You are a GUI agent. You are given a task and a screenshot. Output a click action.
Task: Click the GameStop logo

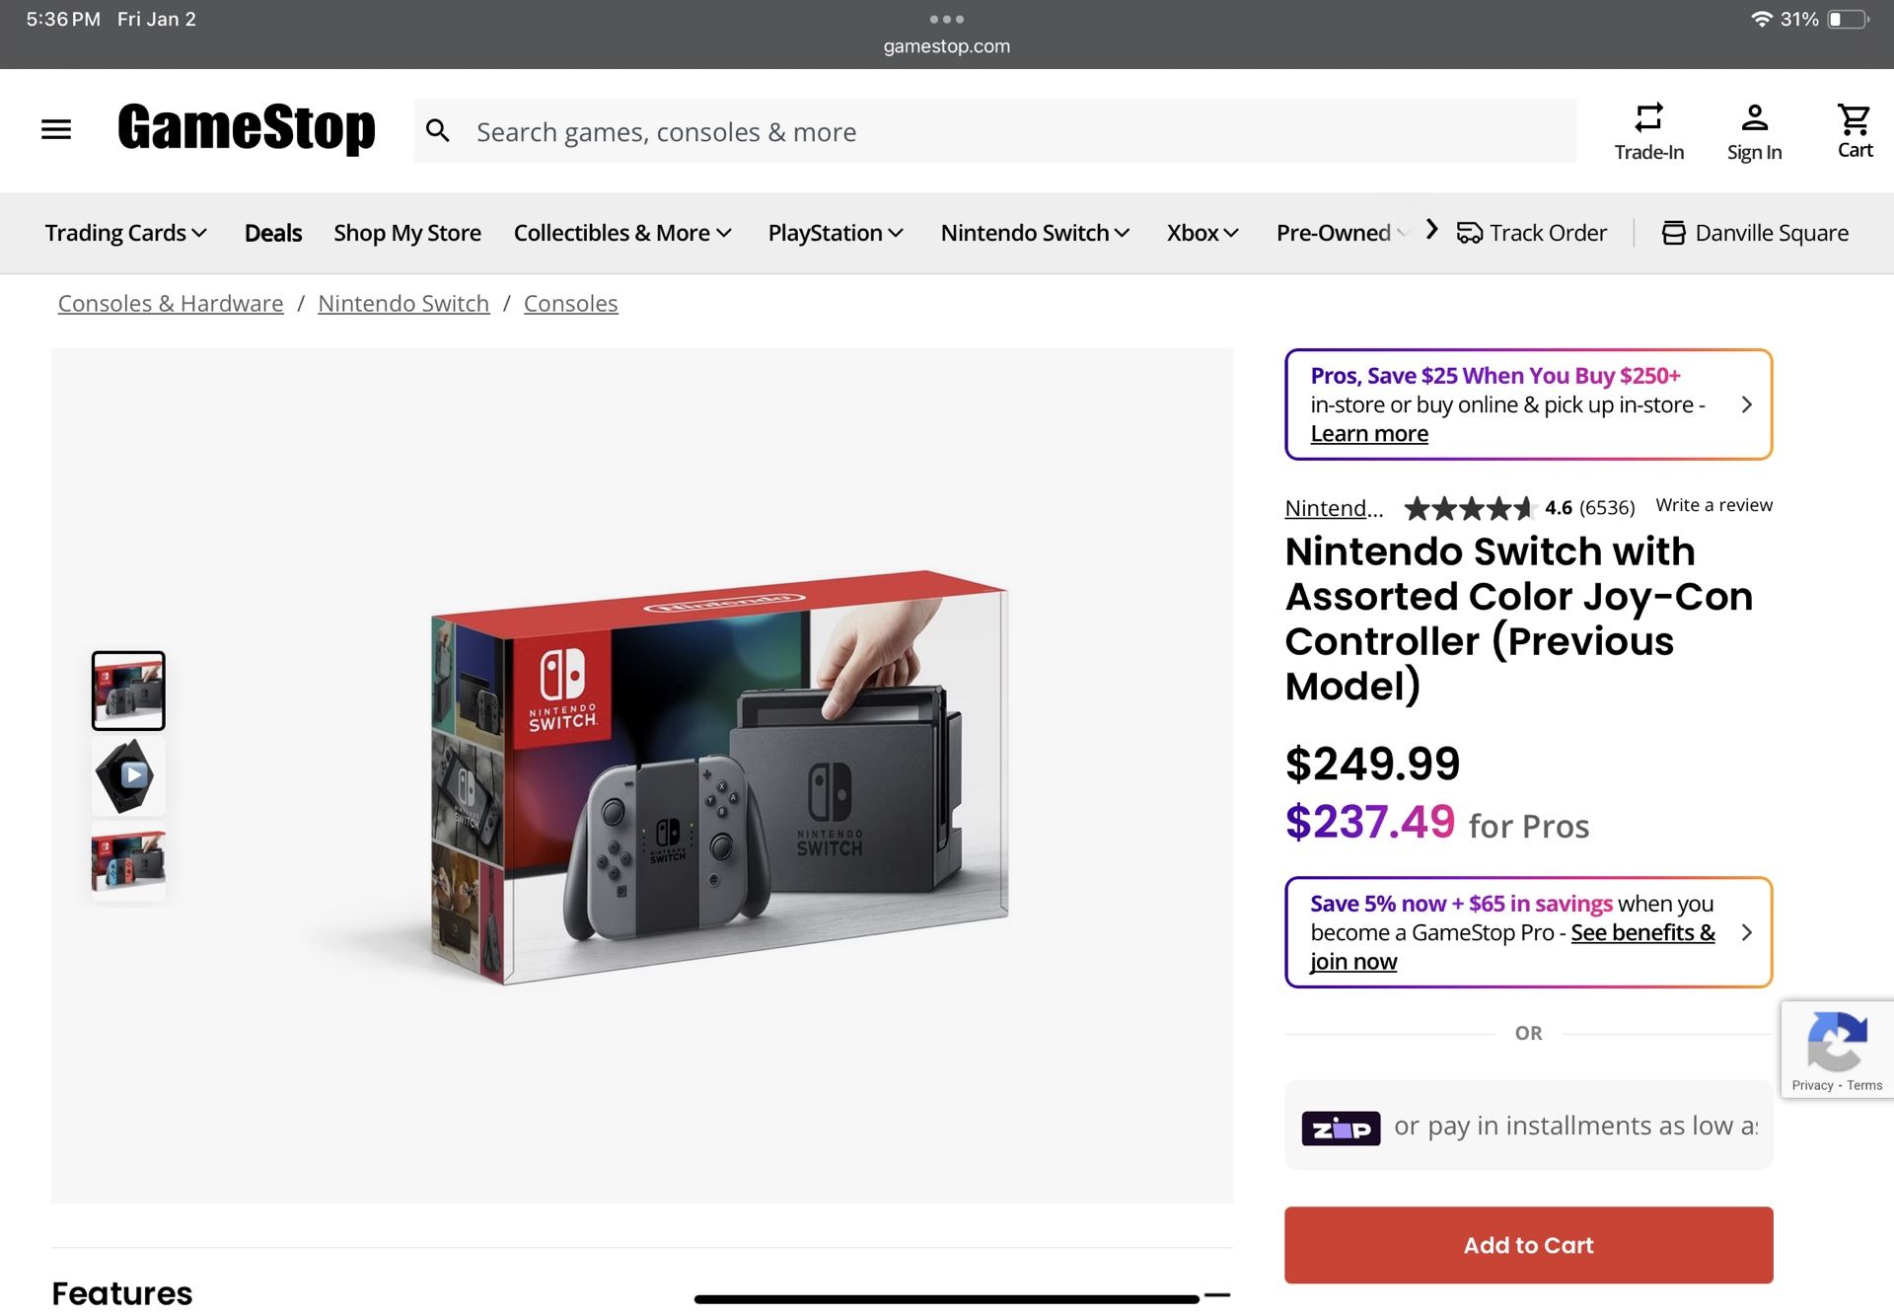tap(247, 128)
